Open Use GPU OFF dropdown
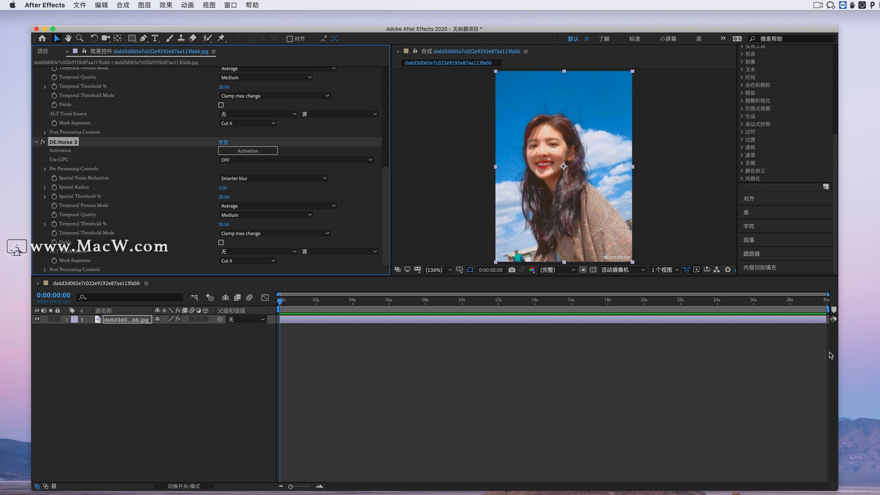880x495 pixels. (296, 160)
